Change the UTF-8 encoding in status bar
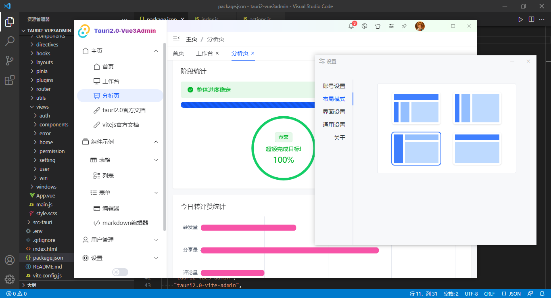Image resolution: width=551 pixels, height=298 pixels. pos(471,294)
